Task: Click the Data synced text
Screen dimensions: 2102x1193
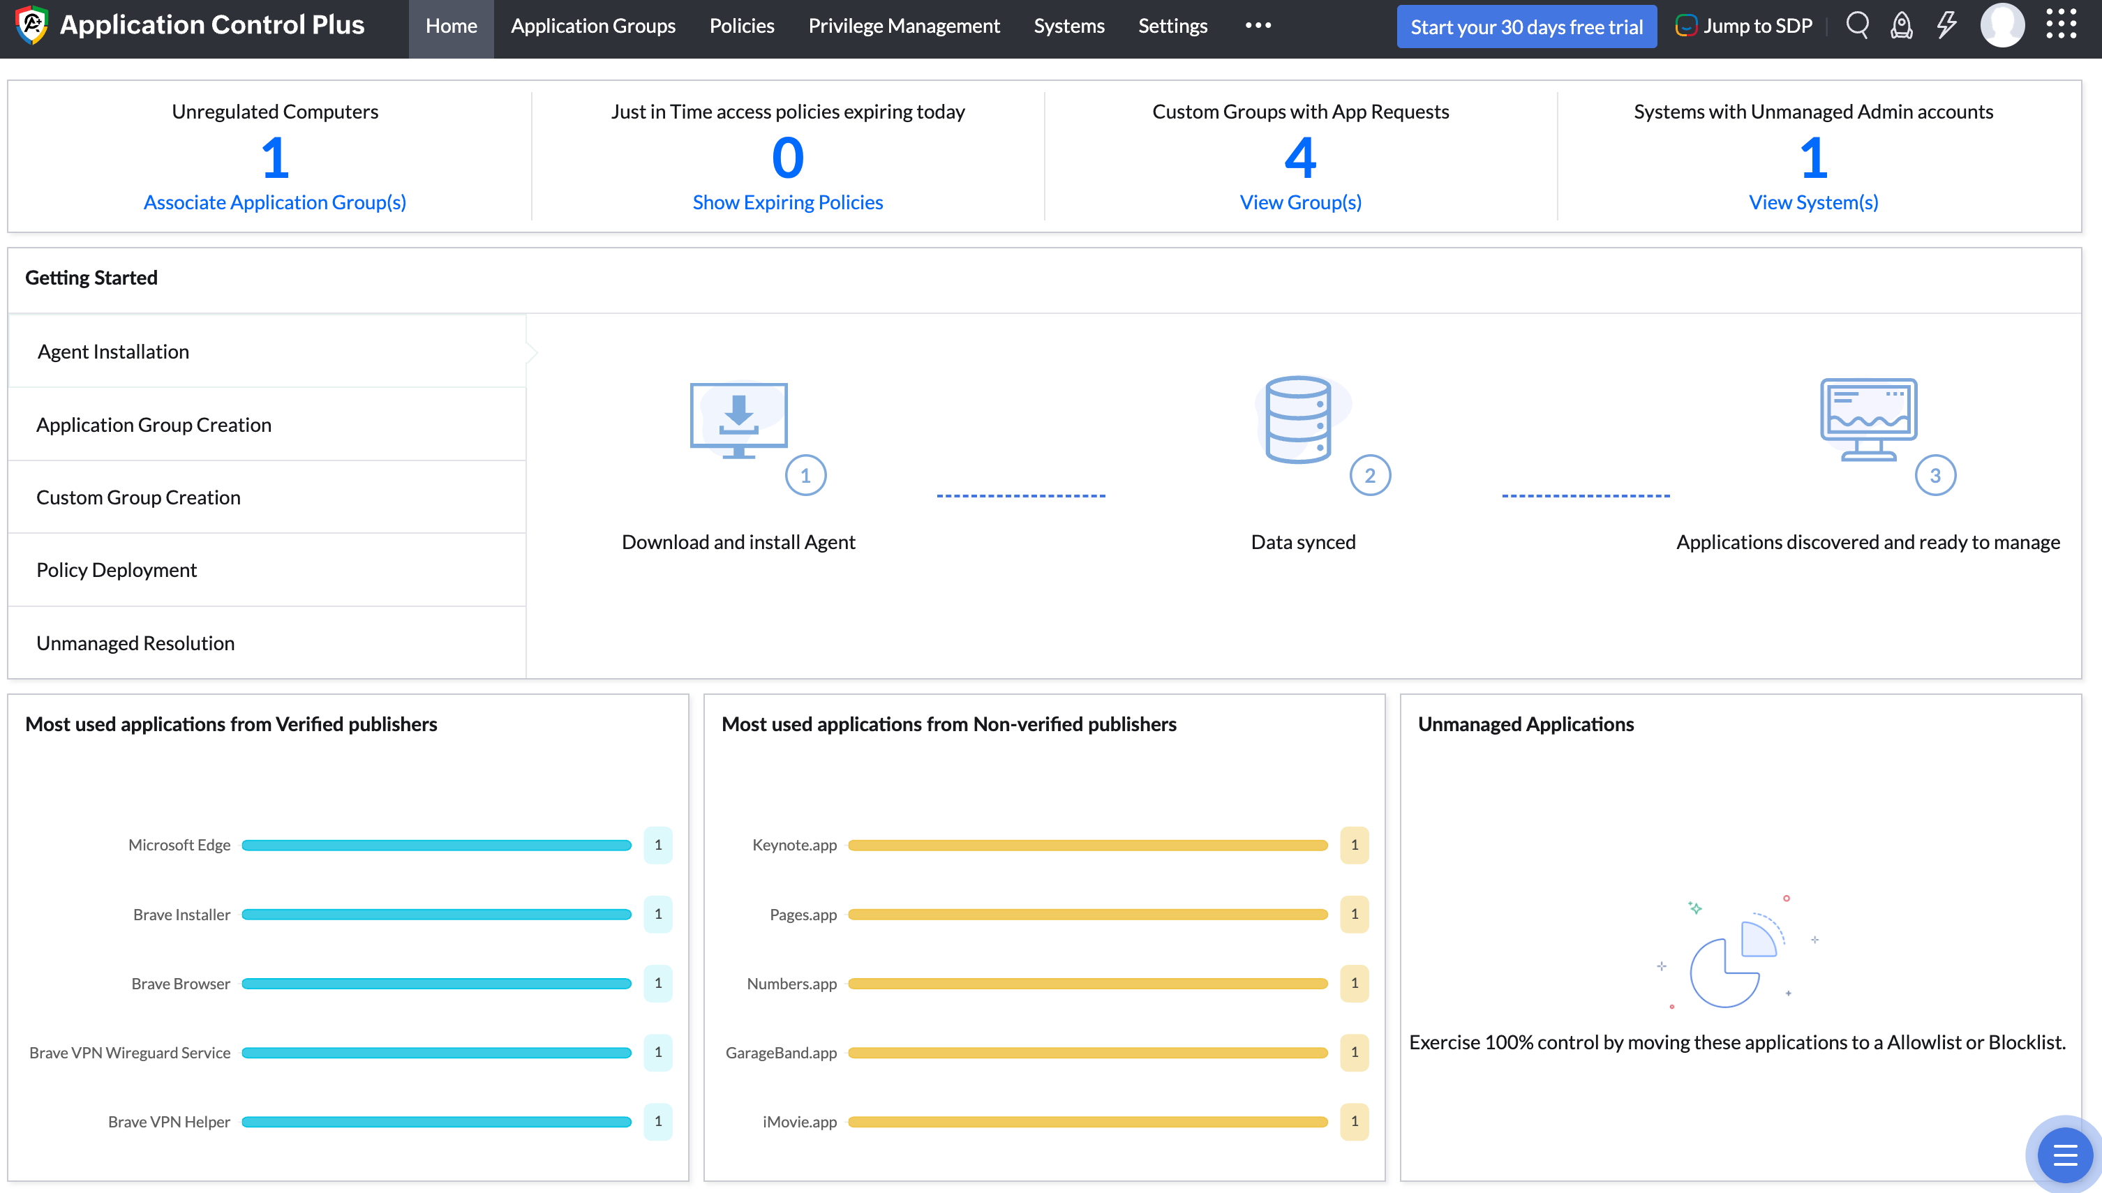Action: (x=1303, y=542)
